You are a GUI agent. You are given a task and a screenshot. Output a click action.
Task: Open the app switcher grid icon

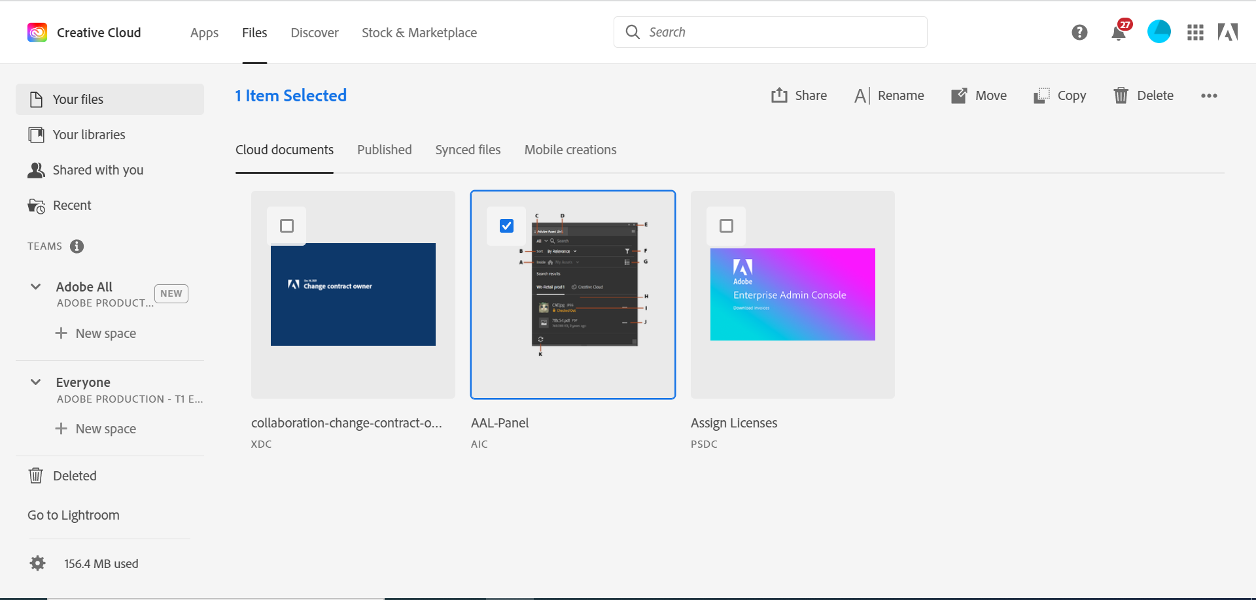pyautogui.click(x=1195, y=33)
